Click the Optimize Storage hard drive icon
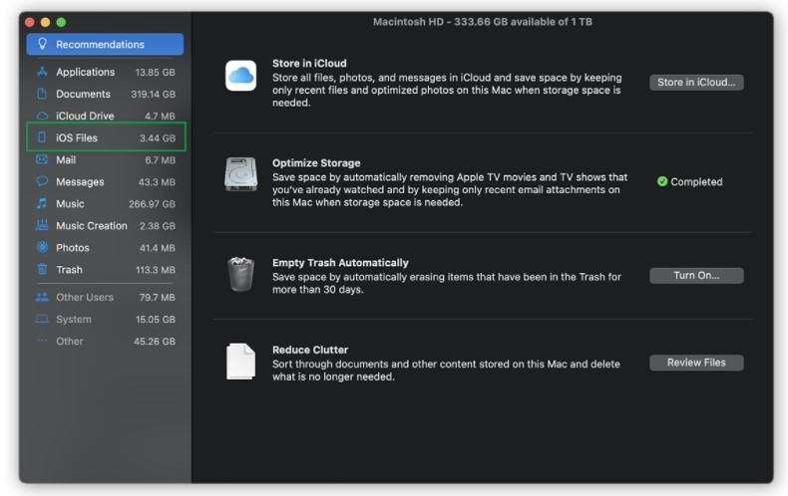This screenshot has height=496, width=788. pos(240,174)
